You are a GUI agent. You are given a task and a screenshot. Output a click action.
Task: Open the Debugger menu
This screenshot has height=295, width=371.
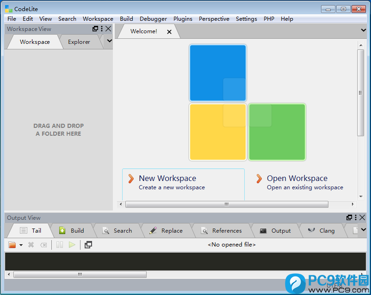pos(153,18)
